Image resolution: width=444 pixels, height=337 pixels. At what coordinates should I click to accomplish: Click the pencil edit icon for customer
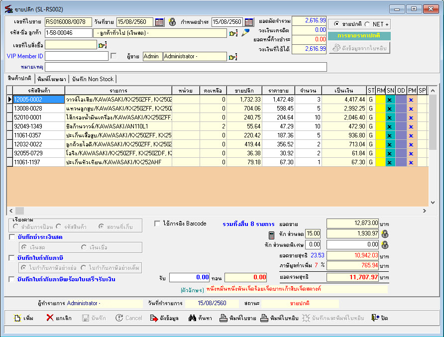pos(245,32)
